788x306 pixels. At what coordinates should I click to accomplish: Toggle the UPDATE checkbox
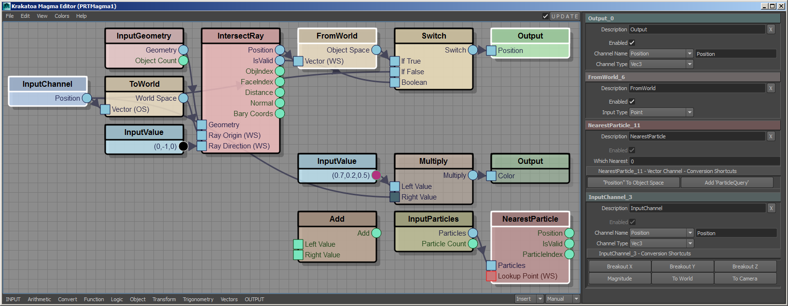click(545, 16)
